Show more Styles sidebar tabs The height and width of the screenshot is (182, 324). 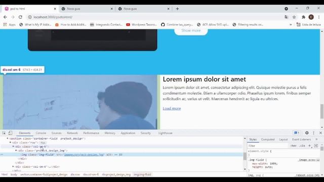(x=316, y=140)
